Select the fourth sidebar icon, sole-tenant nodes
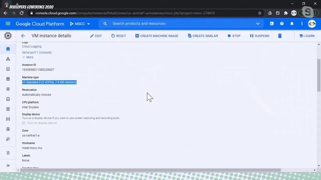This screenshot has width=321, height=180. click(x=8, y=79)
